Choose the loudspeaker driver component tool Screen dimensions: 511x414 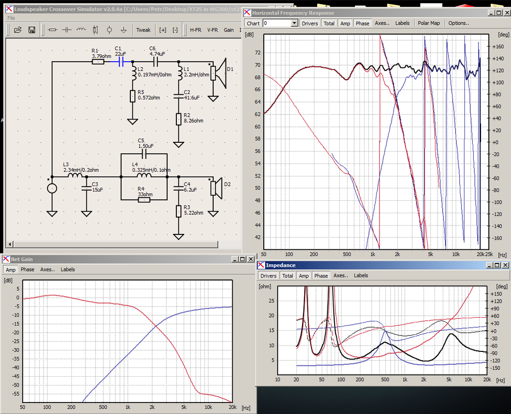95,30
